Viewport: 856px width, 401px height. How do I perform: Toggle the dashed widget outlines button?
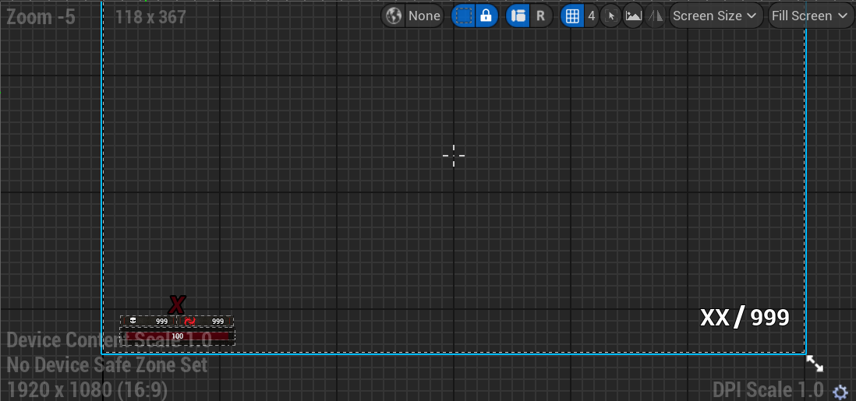point(464,16)
